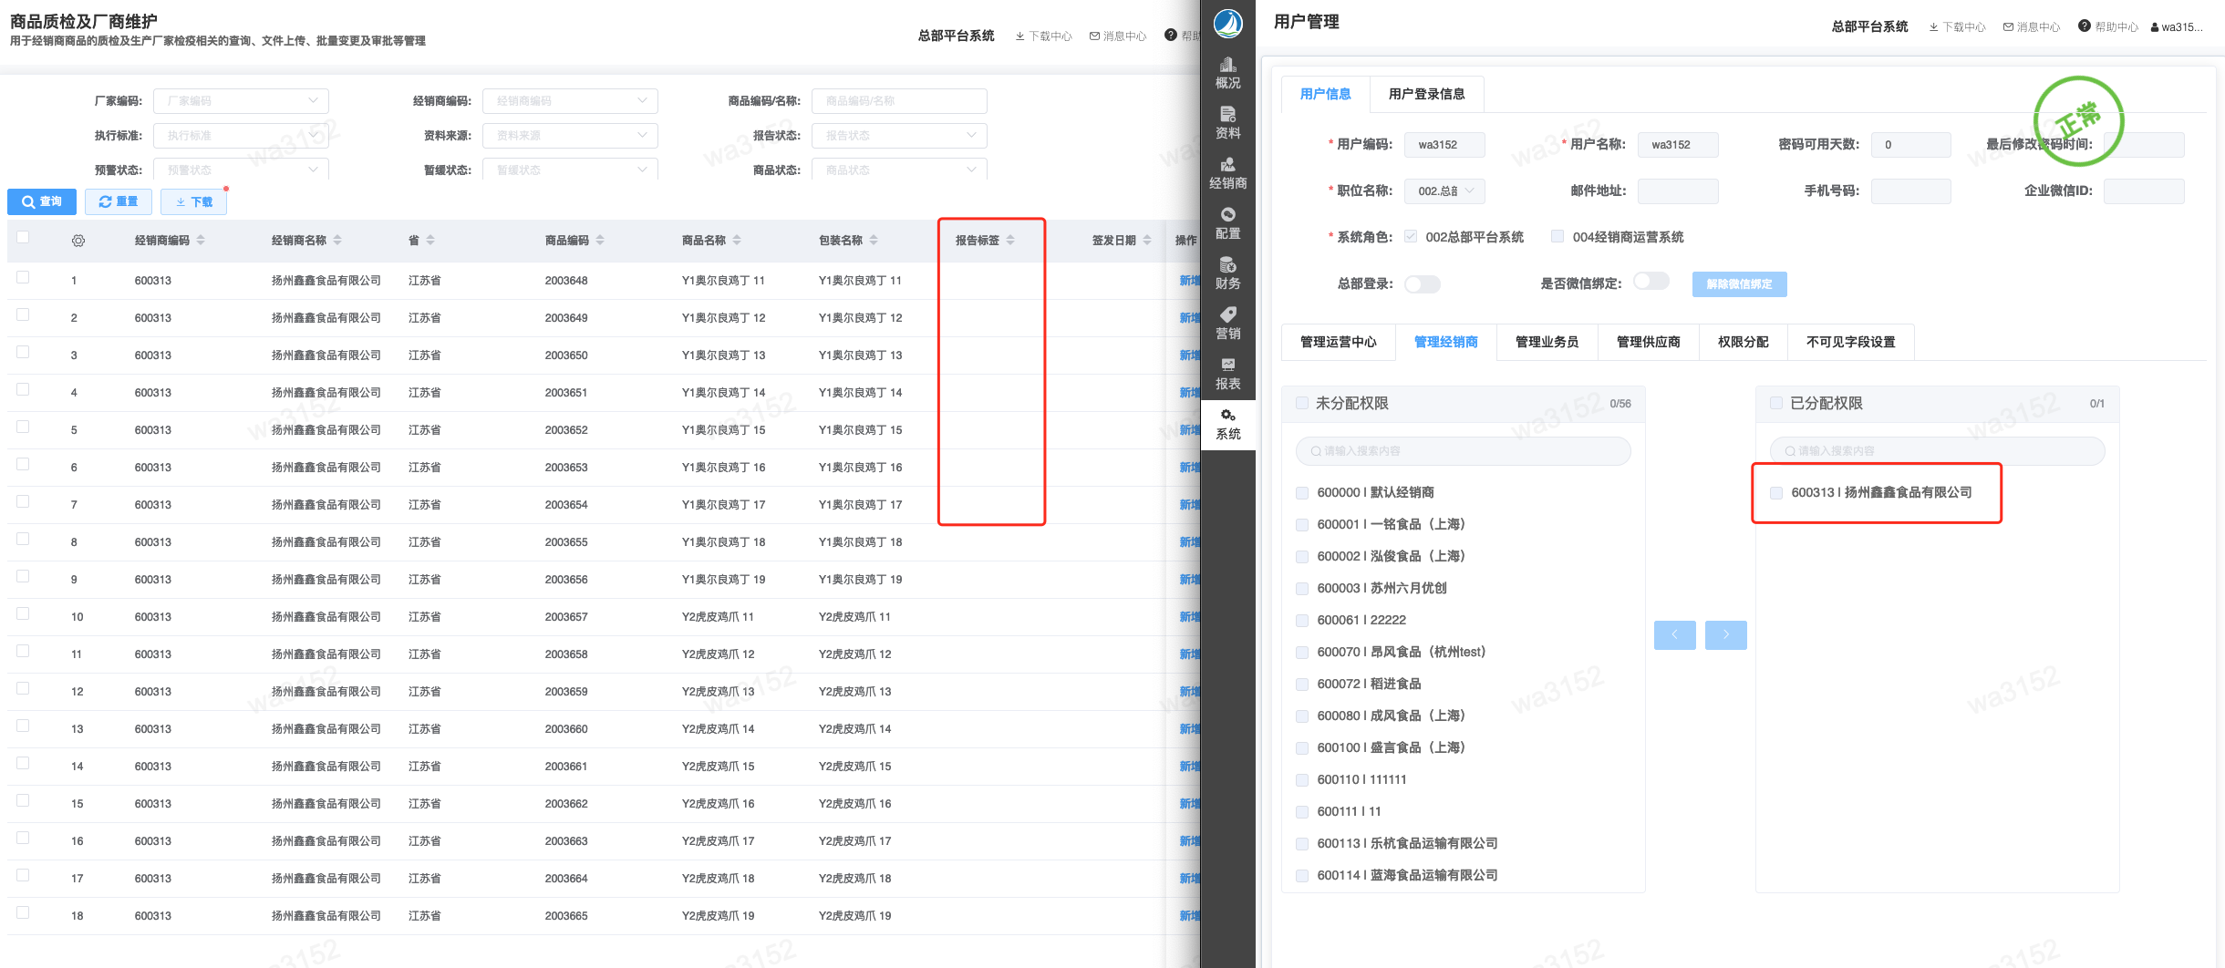Click the 下载 download button
This screenshot has height=968, width=2225.
coord(193,201)
